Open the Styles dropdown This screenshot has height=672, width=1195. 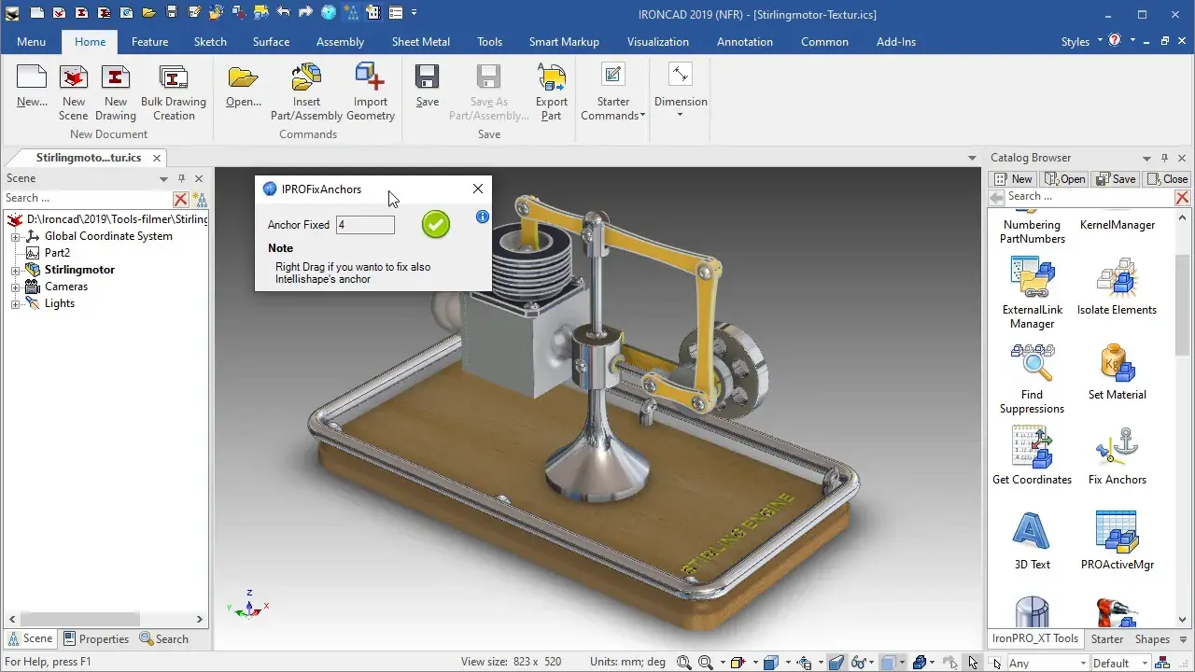click(1082, 41)
